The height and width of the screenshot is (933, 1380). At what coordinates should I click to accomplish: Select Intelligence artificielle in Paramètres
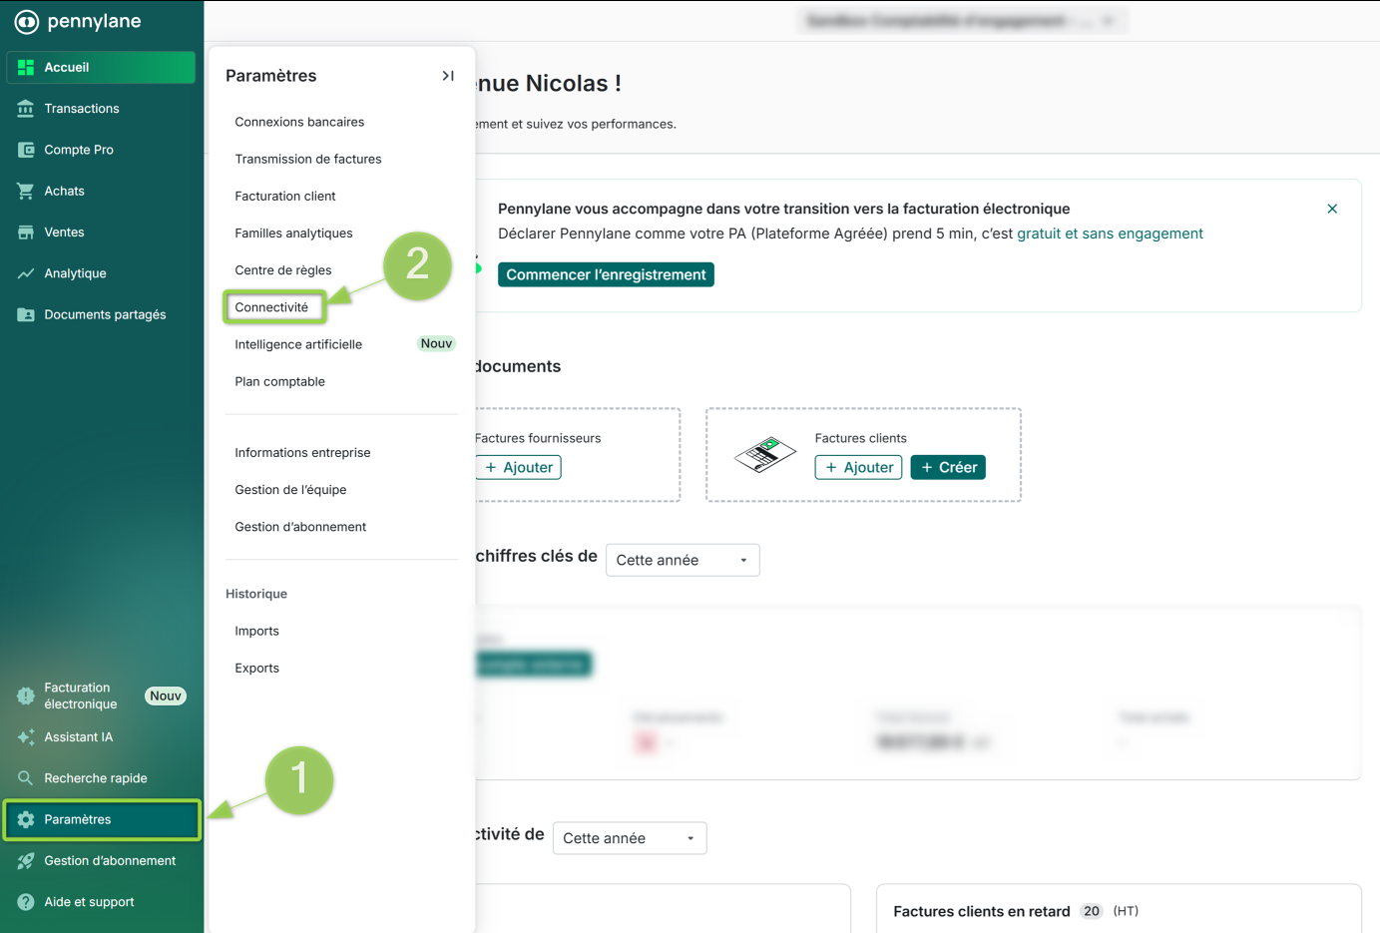click(298, 344)
